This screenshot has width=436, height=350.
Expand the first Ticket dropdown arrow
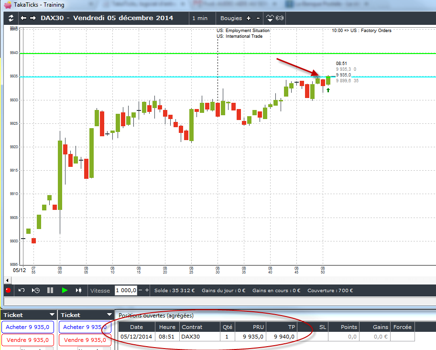(x=52, y=315)
